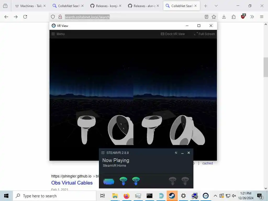Open the Windows Start menu

pos(6,196)
